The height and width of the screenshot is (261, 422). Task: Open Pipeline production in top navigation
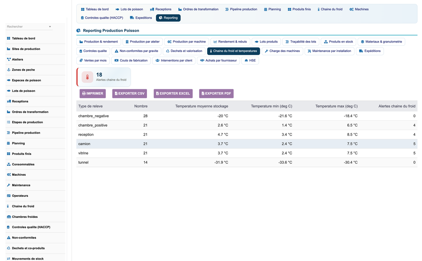click(x=241, y=9)
